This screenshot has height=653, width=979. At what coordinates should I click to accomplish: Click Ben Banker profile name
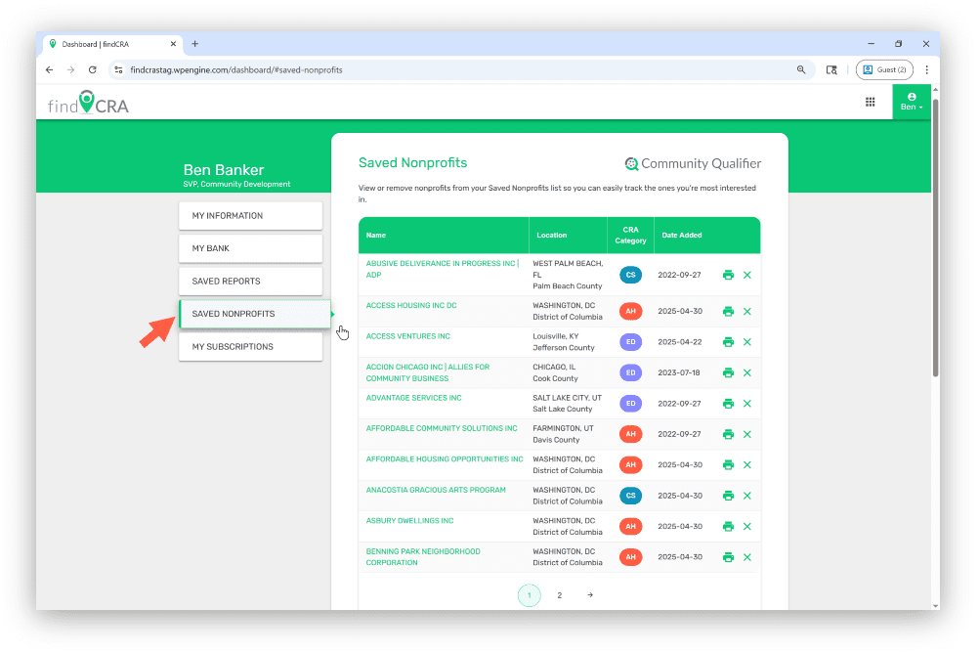tap(224, 170)
